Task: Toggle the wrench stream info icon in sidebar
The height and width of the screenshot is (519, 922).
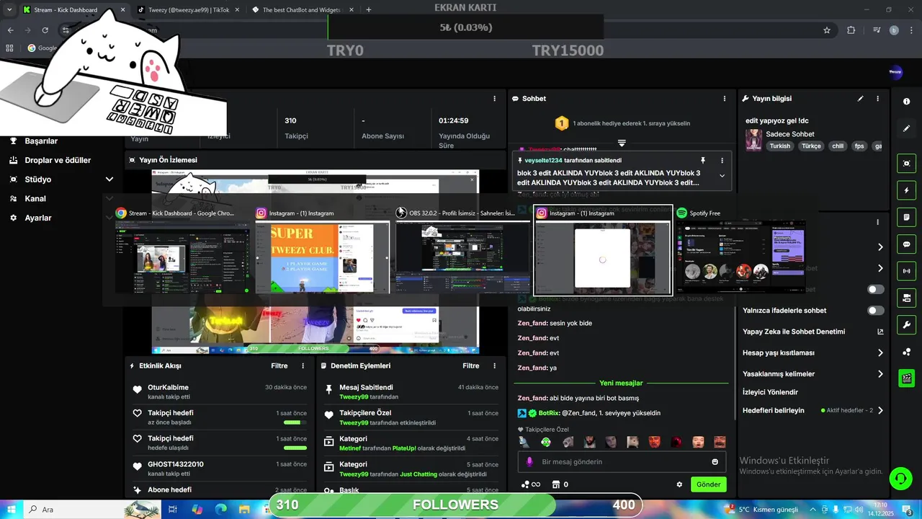Action: click(906, 324)
